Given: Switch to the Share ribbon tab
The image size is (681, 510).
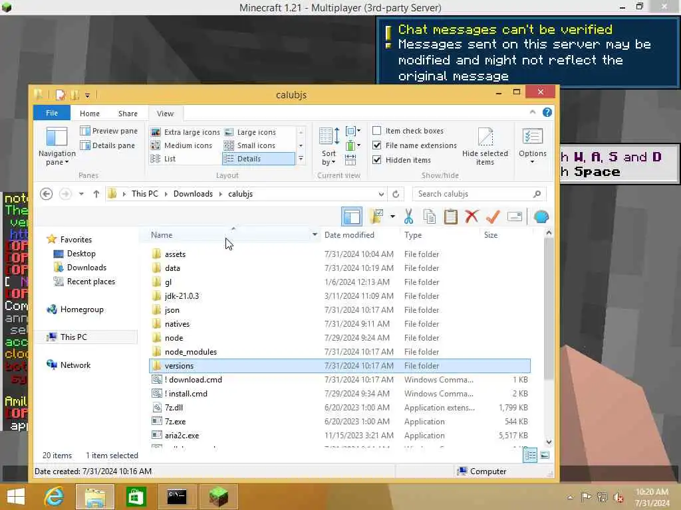Looking at the screenshot, I should [x=128, y=113].
